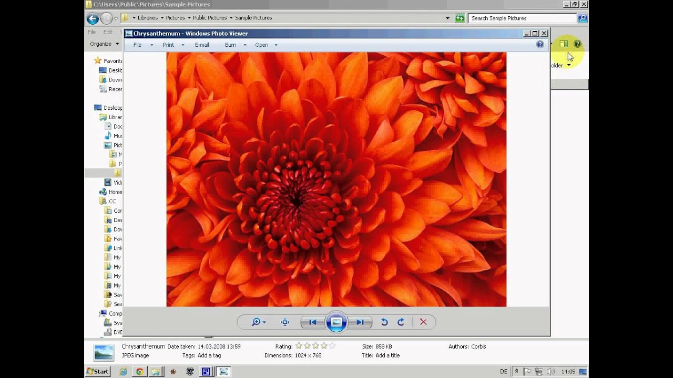The width and height of the screenshot is (673, 378).
Task: Open the Print menu in Photo Viewer
Action: click(x=168, y=45)
